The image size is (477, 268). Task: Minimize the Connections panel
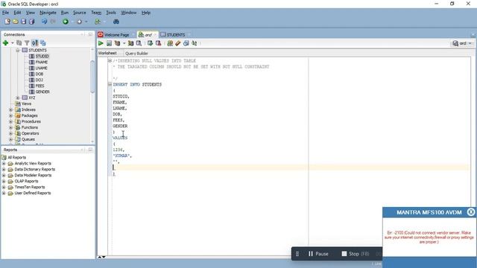pyautogui.click(x=83, y=34)
